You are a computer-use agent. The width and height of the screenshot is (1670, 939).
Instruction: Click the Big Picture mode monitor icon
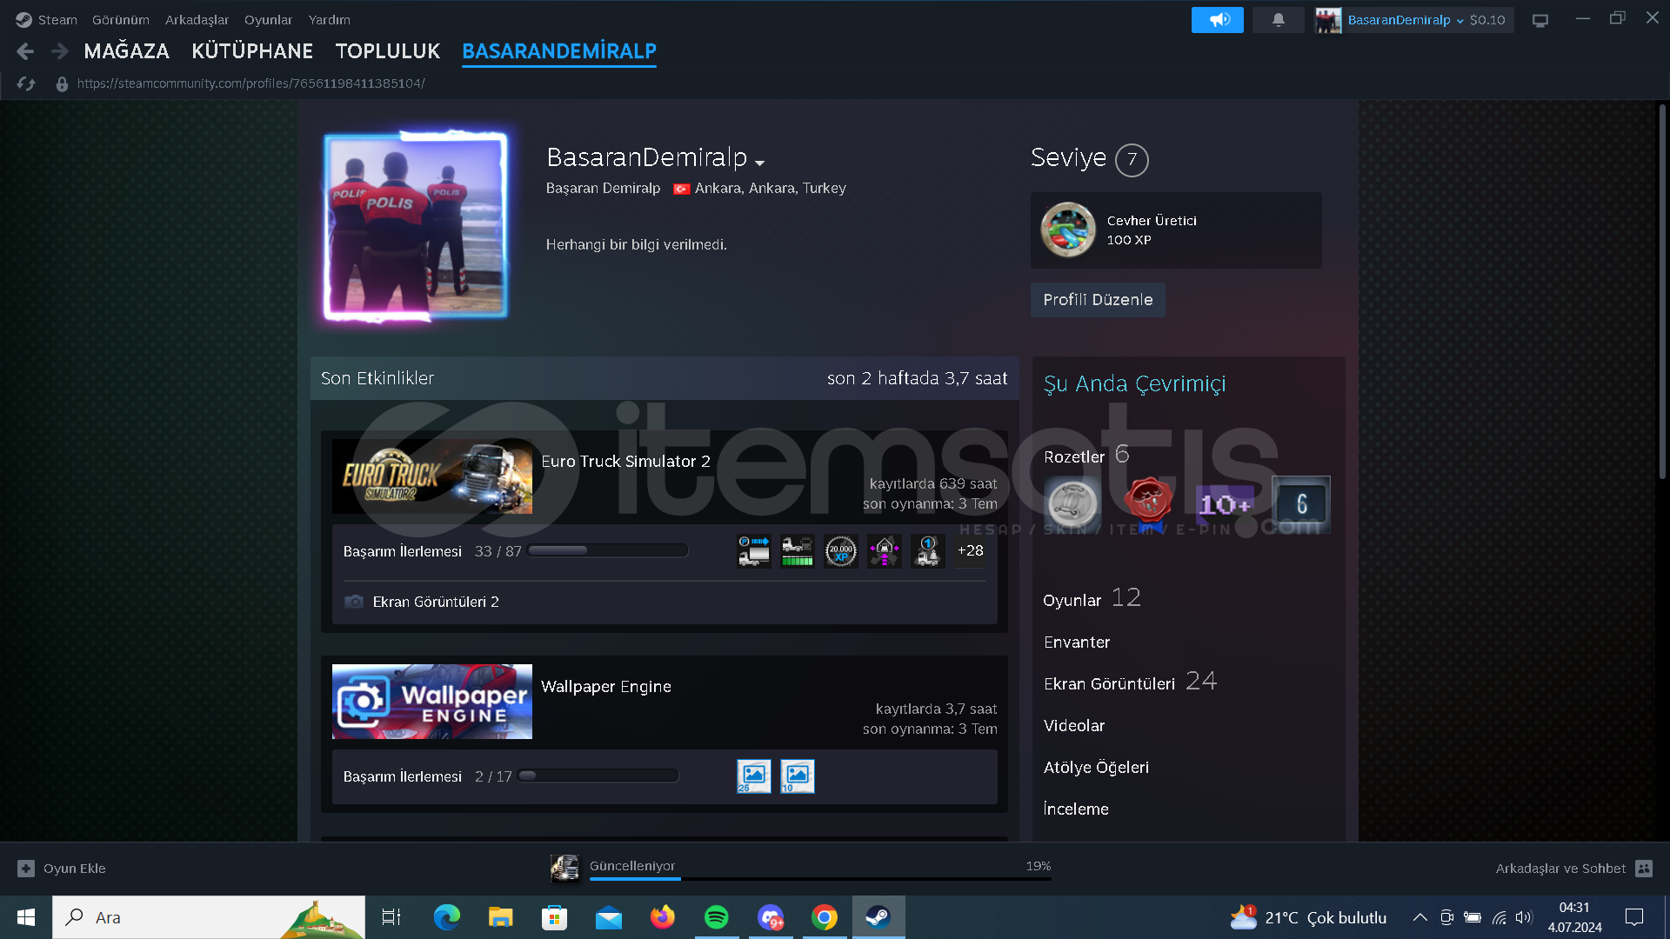pos(1540,20)
